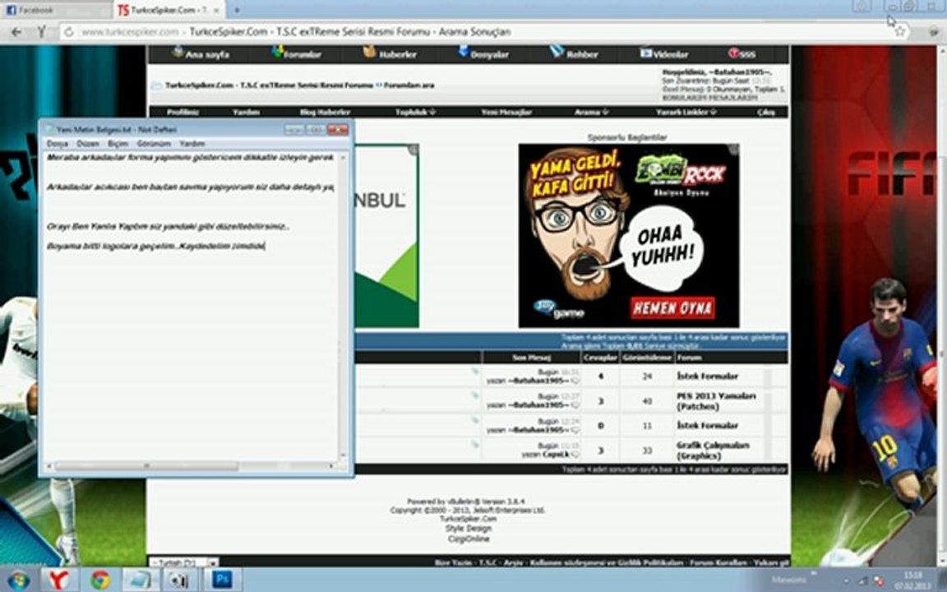
Task: Click the SSS help icon
Action: (x=734, y=53)
